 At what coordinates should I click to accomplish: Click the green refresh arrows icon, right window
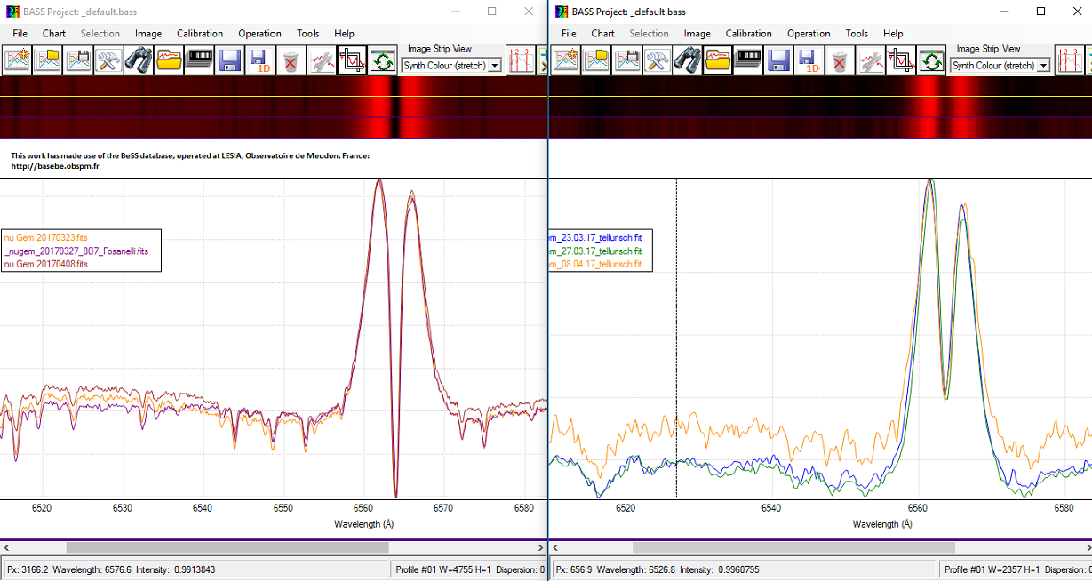point(931,60)
